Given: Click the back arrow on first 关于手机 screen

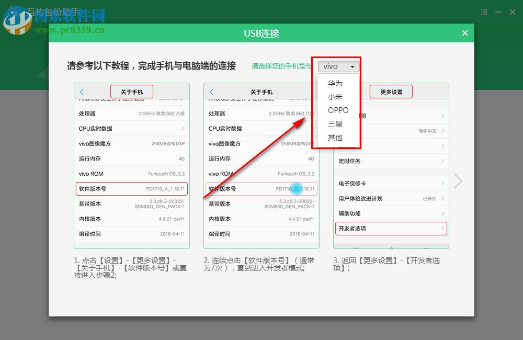Looking at the screenshot, I should tap(82, 91).
